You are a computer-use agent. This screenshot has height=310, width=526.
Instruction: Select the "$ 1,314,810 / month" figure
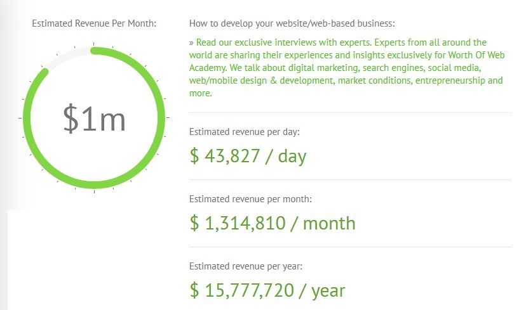[273, 223]
